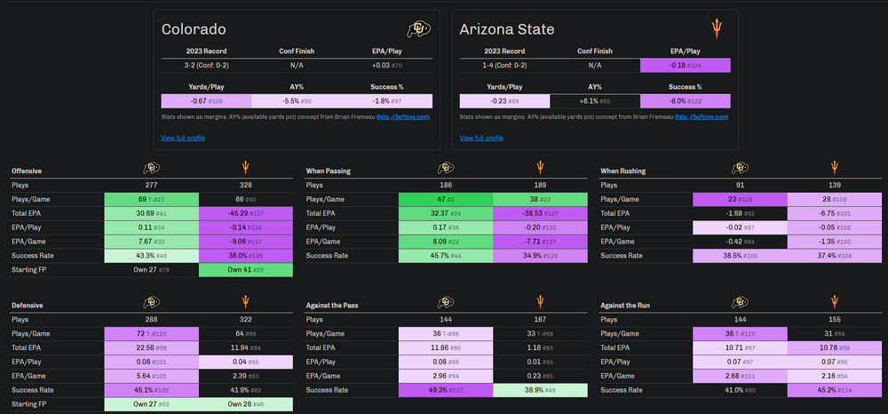Click the Arizona State logo above When Passing stats
This screenshot has width=888, height=414.
pyautogui.click(x=539, y=169)
